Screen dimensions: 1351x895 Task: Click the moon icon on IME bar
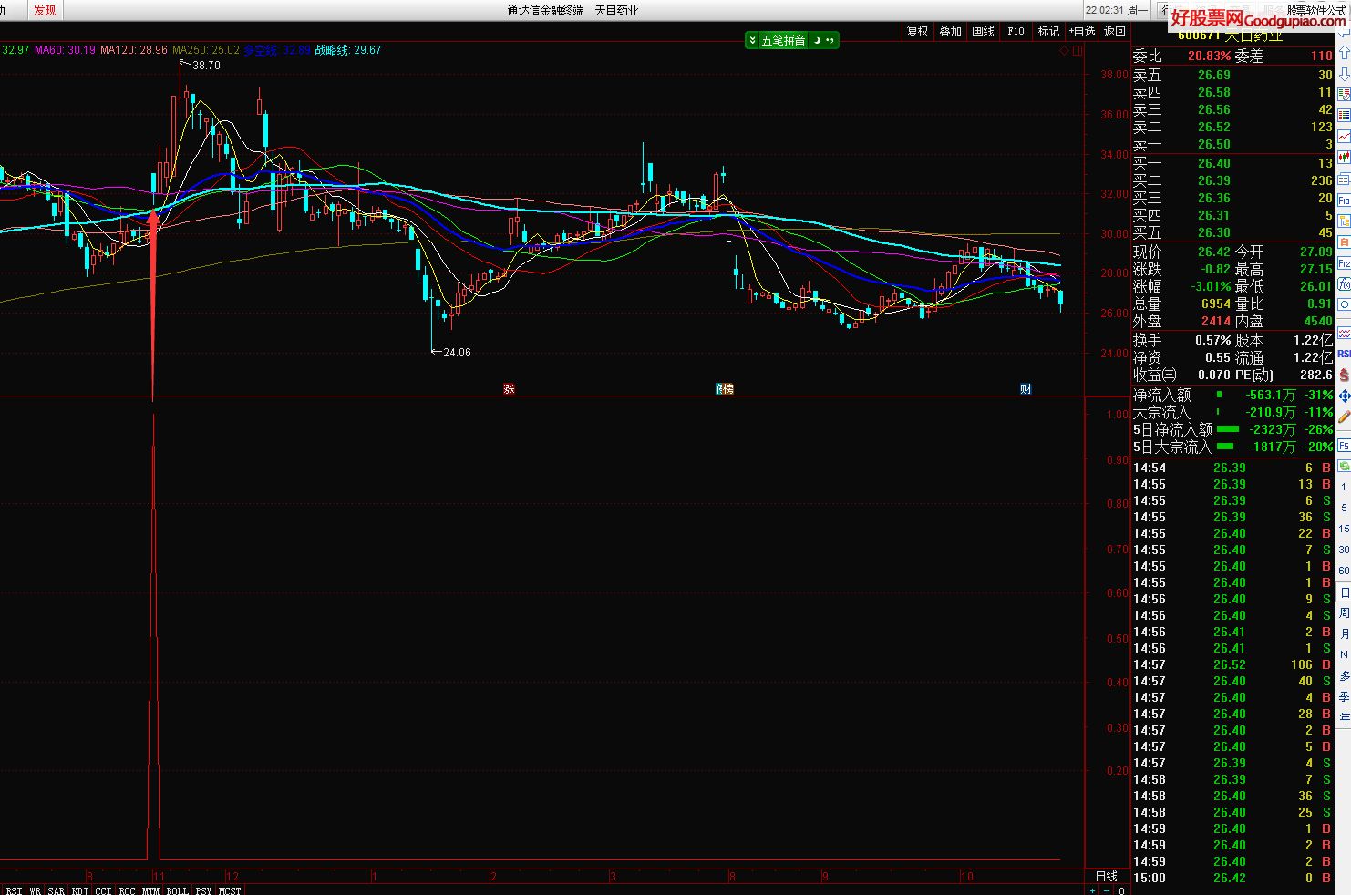click(818, 40)
